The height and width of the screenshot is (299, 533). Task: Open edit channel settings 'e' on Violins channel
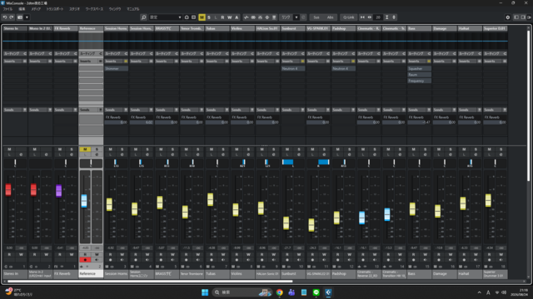click(248, 154)
